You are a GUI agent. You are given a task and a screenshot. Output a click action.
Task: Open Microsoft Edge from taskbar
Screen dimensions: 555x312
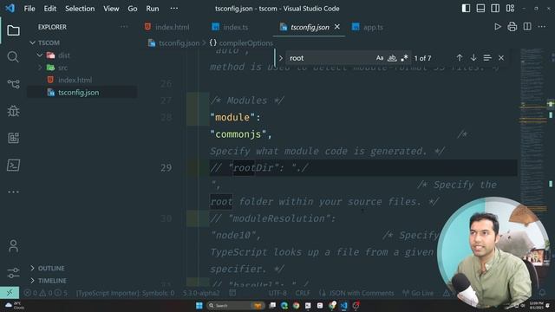pos(284,305)
